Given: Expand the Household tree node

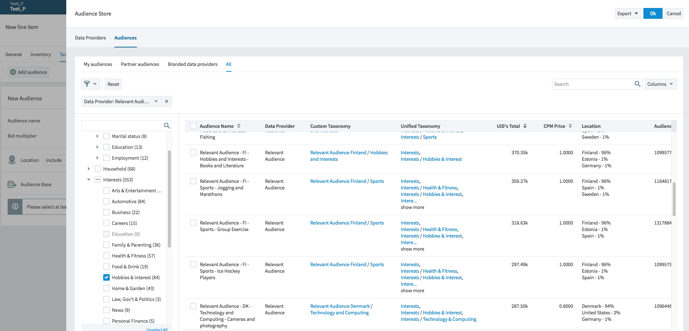Looking at the screenshot, I should coord(89,169).
